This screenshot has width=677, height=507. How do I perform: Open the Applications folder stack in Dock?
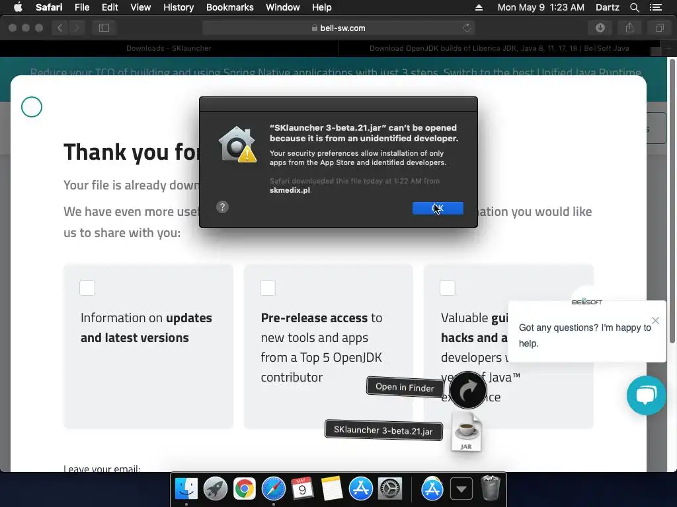[432, 489]
